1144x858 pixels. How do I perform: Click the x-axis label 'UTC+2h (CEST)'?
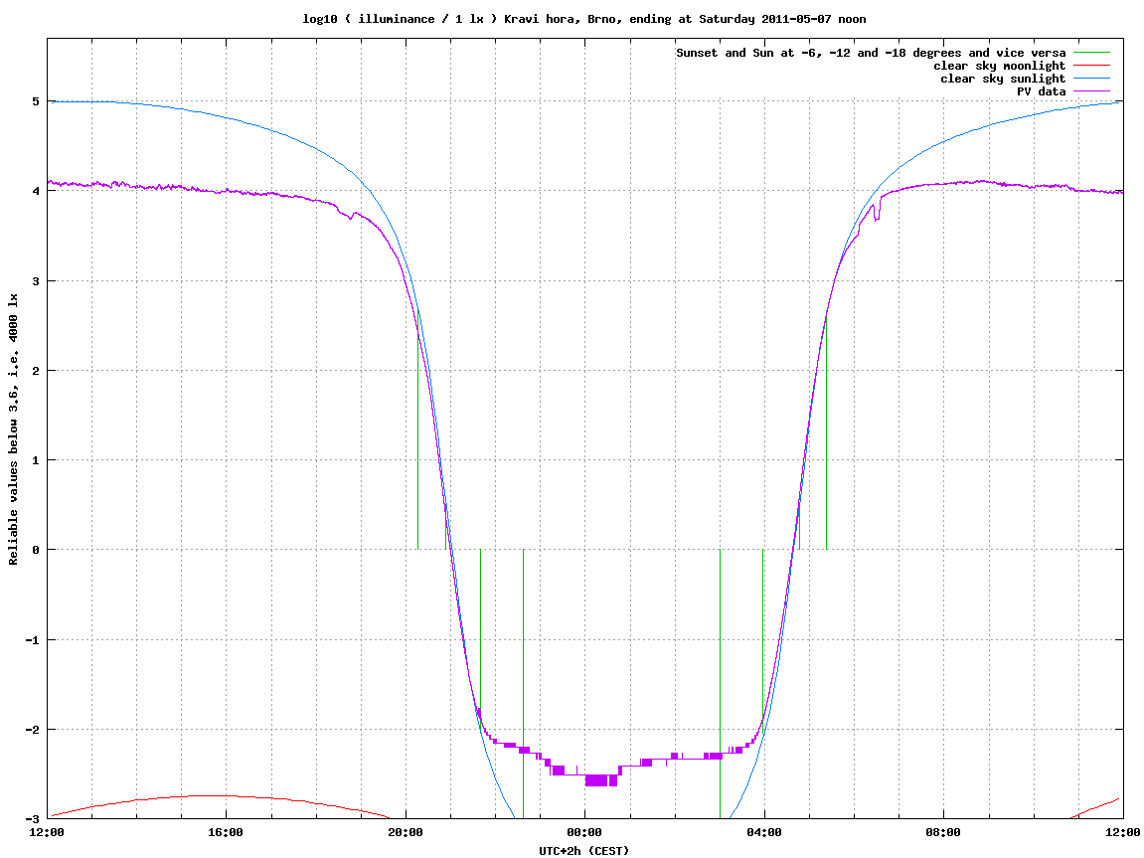pyautogui.click(x=583, y=851)
